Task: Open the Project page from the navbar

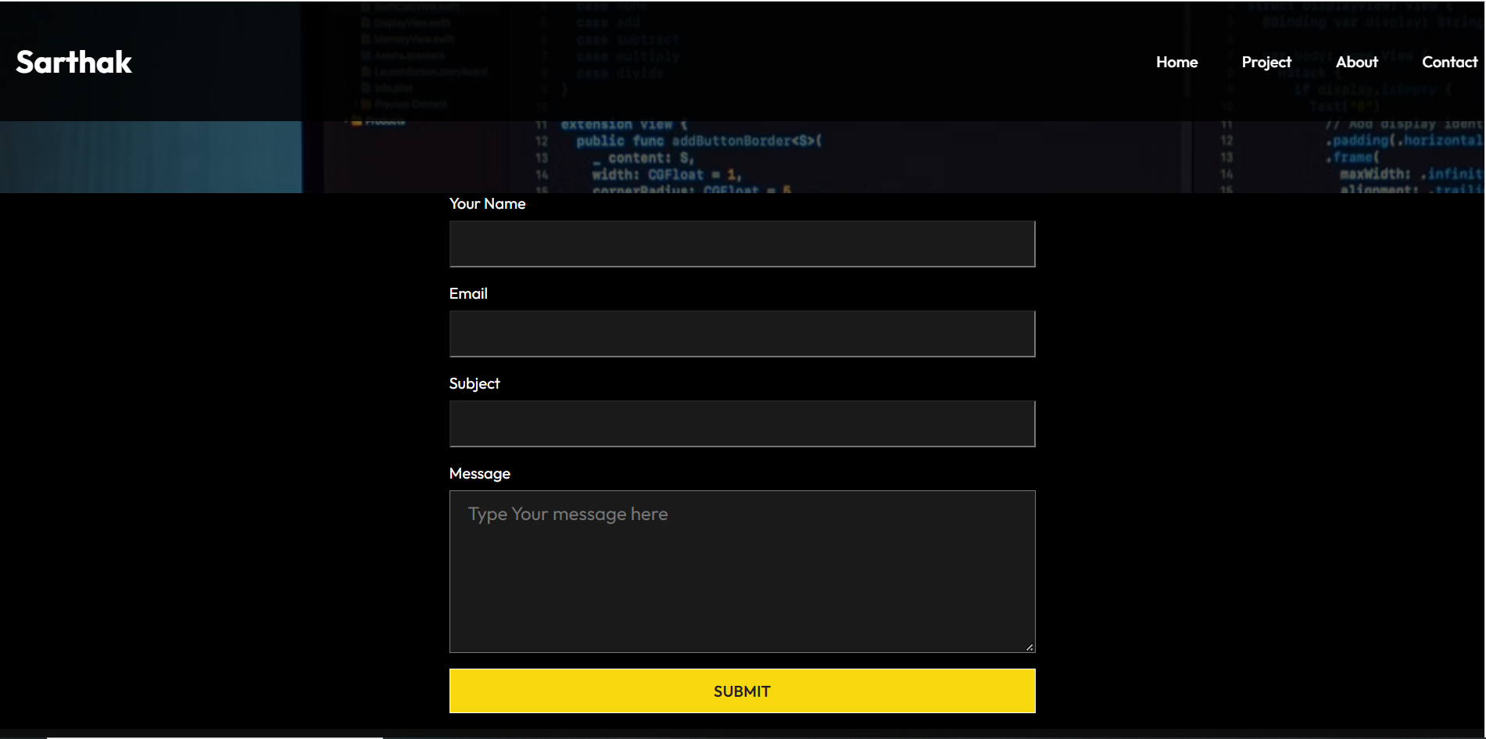Action: tap(1266, 62)
